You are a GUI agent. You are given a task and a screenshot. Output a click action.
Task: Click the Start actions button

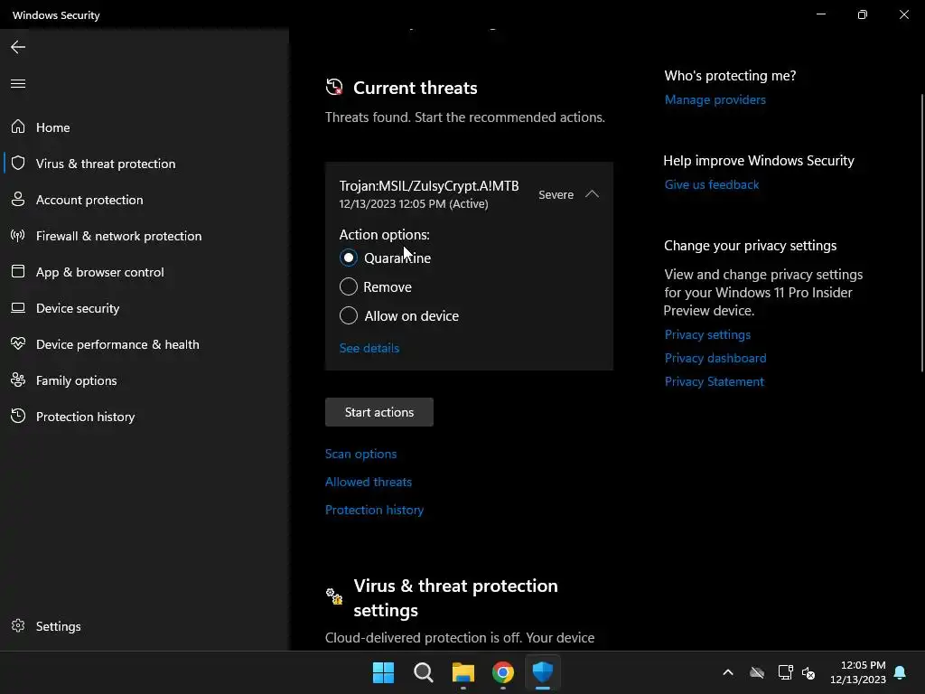(x=379, y=412)
